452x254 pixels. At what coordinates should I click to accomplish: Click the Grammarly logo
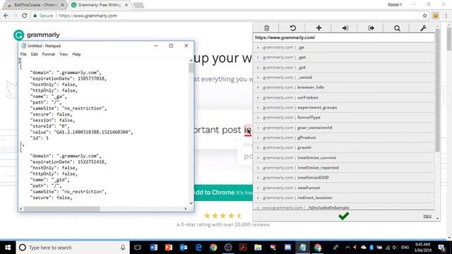pos(36,35)
